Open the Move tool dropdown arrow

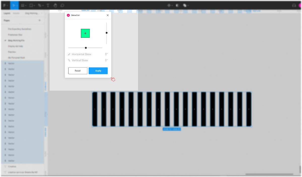[18, 5]
